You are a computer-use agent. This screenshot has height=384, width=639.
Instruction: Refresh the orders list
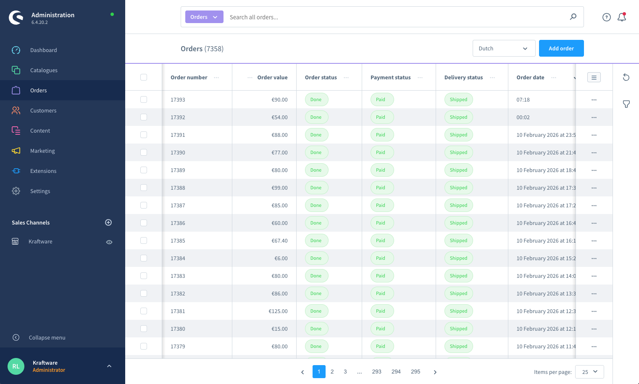(626, 77)
